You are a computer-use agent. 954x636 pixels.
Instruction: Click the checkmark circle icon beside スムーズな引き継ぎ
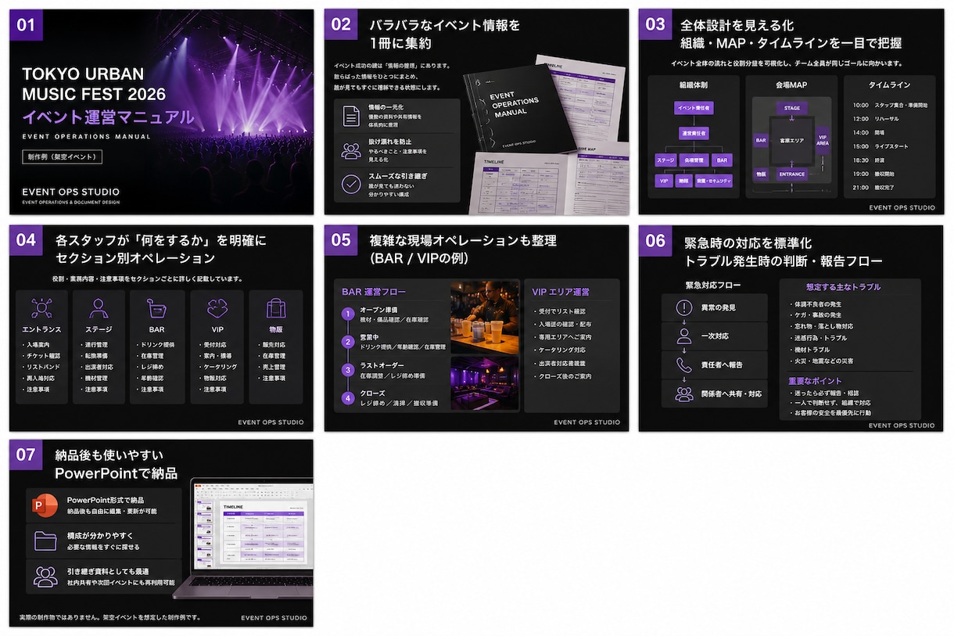(x=351, y=185)
